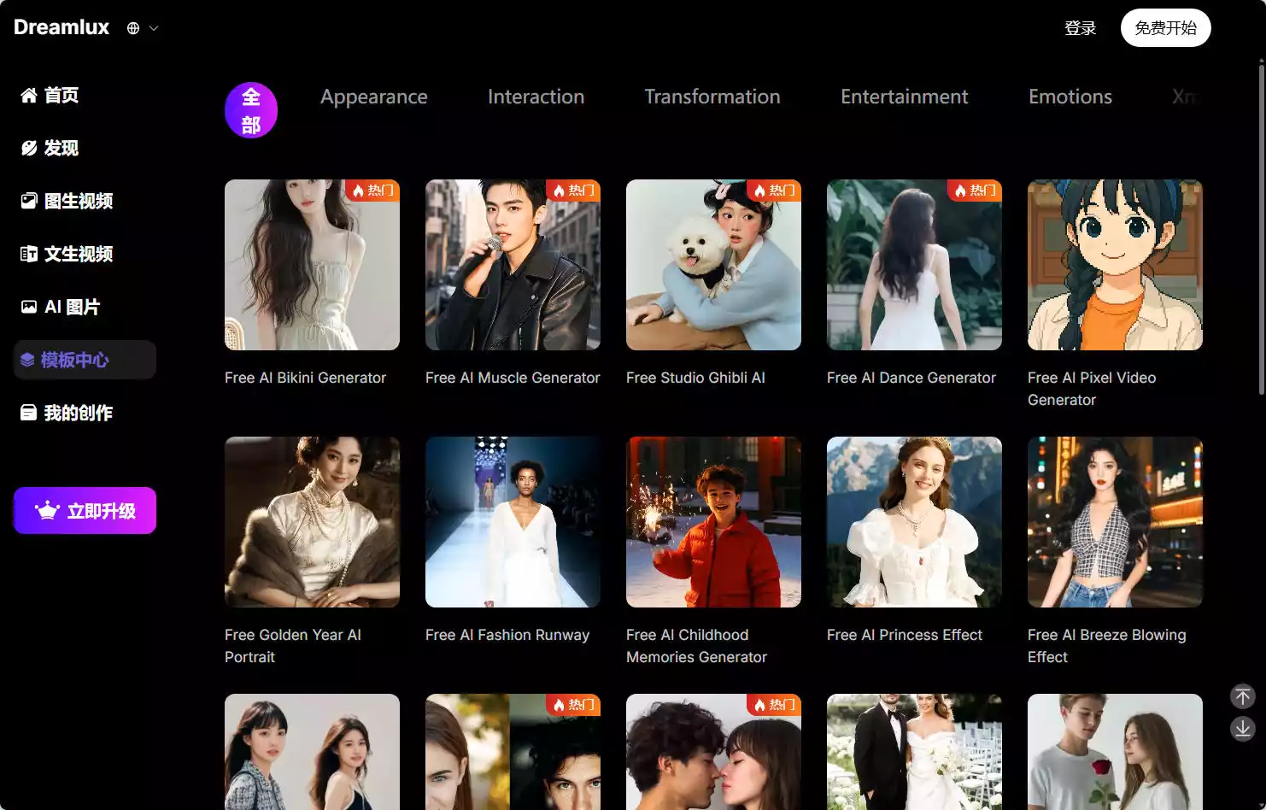
Task: Click the scroll-to-top arrow icon
Action: point(1243,696)
